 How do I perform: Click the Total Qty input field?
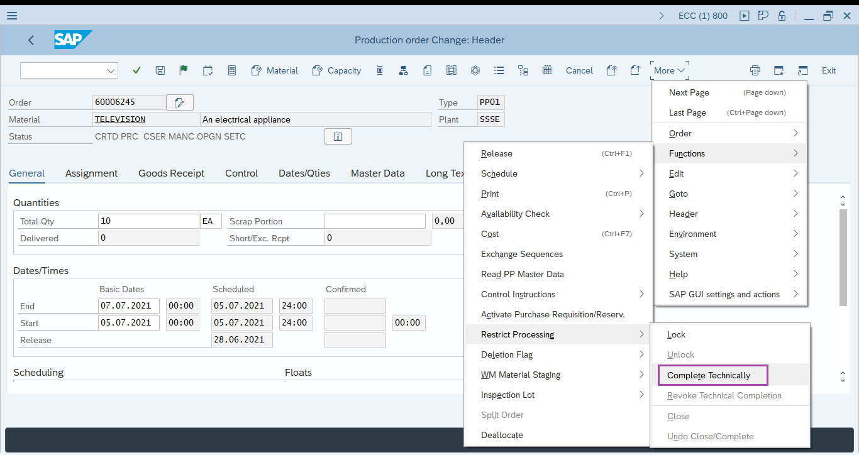click(x=148, y=221)
